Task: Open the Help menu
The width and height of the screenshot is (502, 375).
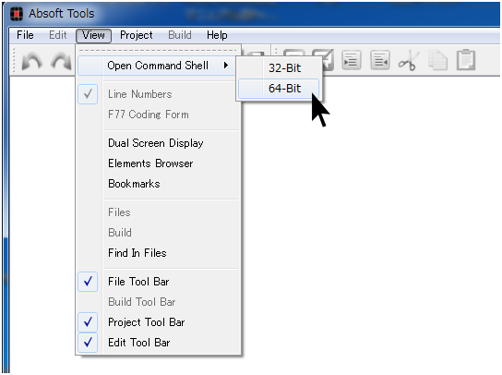Action: click(217, 35)
